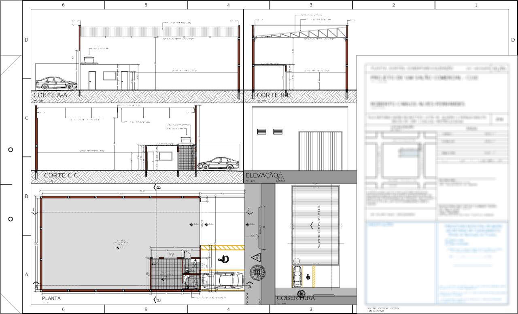Screen dimensions: 518x314
Task: Click the rooftop water tank in CORTE A-A
Action: pos(89,60)
